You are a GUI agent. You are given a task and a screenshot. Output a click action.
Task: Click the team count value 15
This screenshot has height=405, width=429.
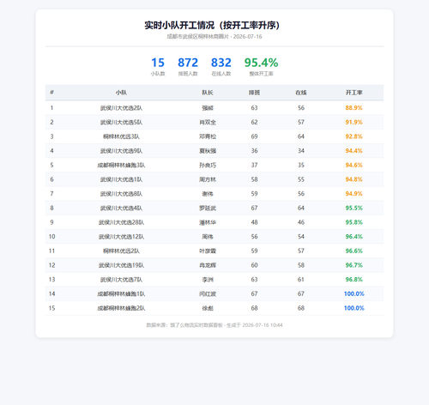[158, 63]
